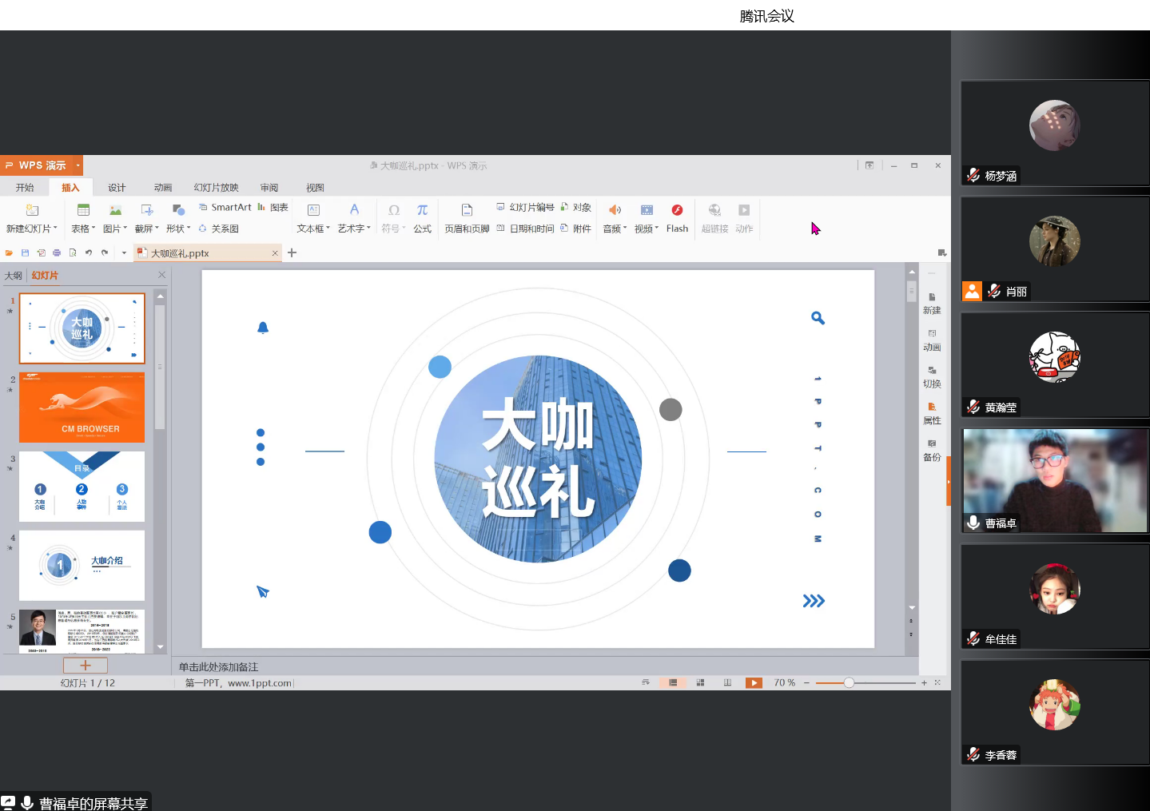
Task: Add a new slide with plus button below thumbnails
Action: pos(86,666)
